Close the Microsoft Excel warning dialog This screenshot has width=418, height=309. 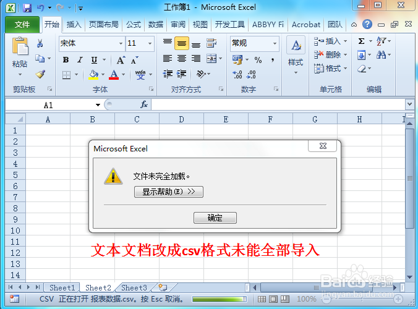coord(323,146)
